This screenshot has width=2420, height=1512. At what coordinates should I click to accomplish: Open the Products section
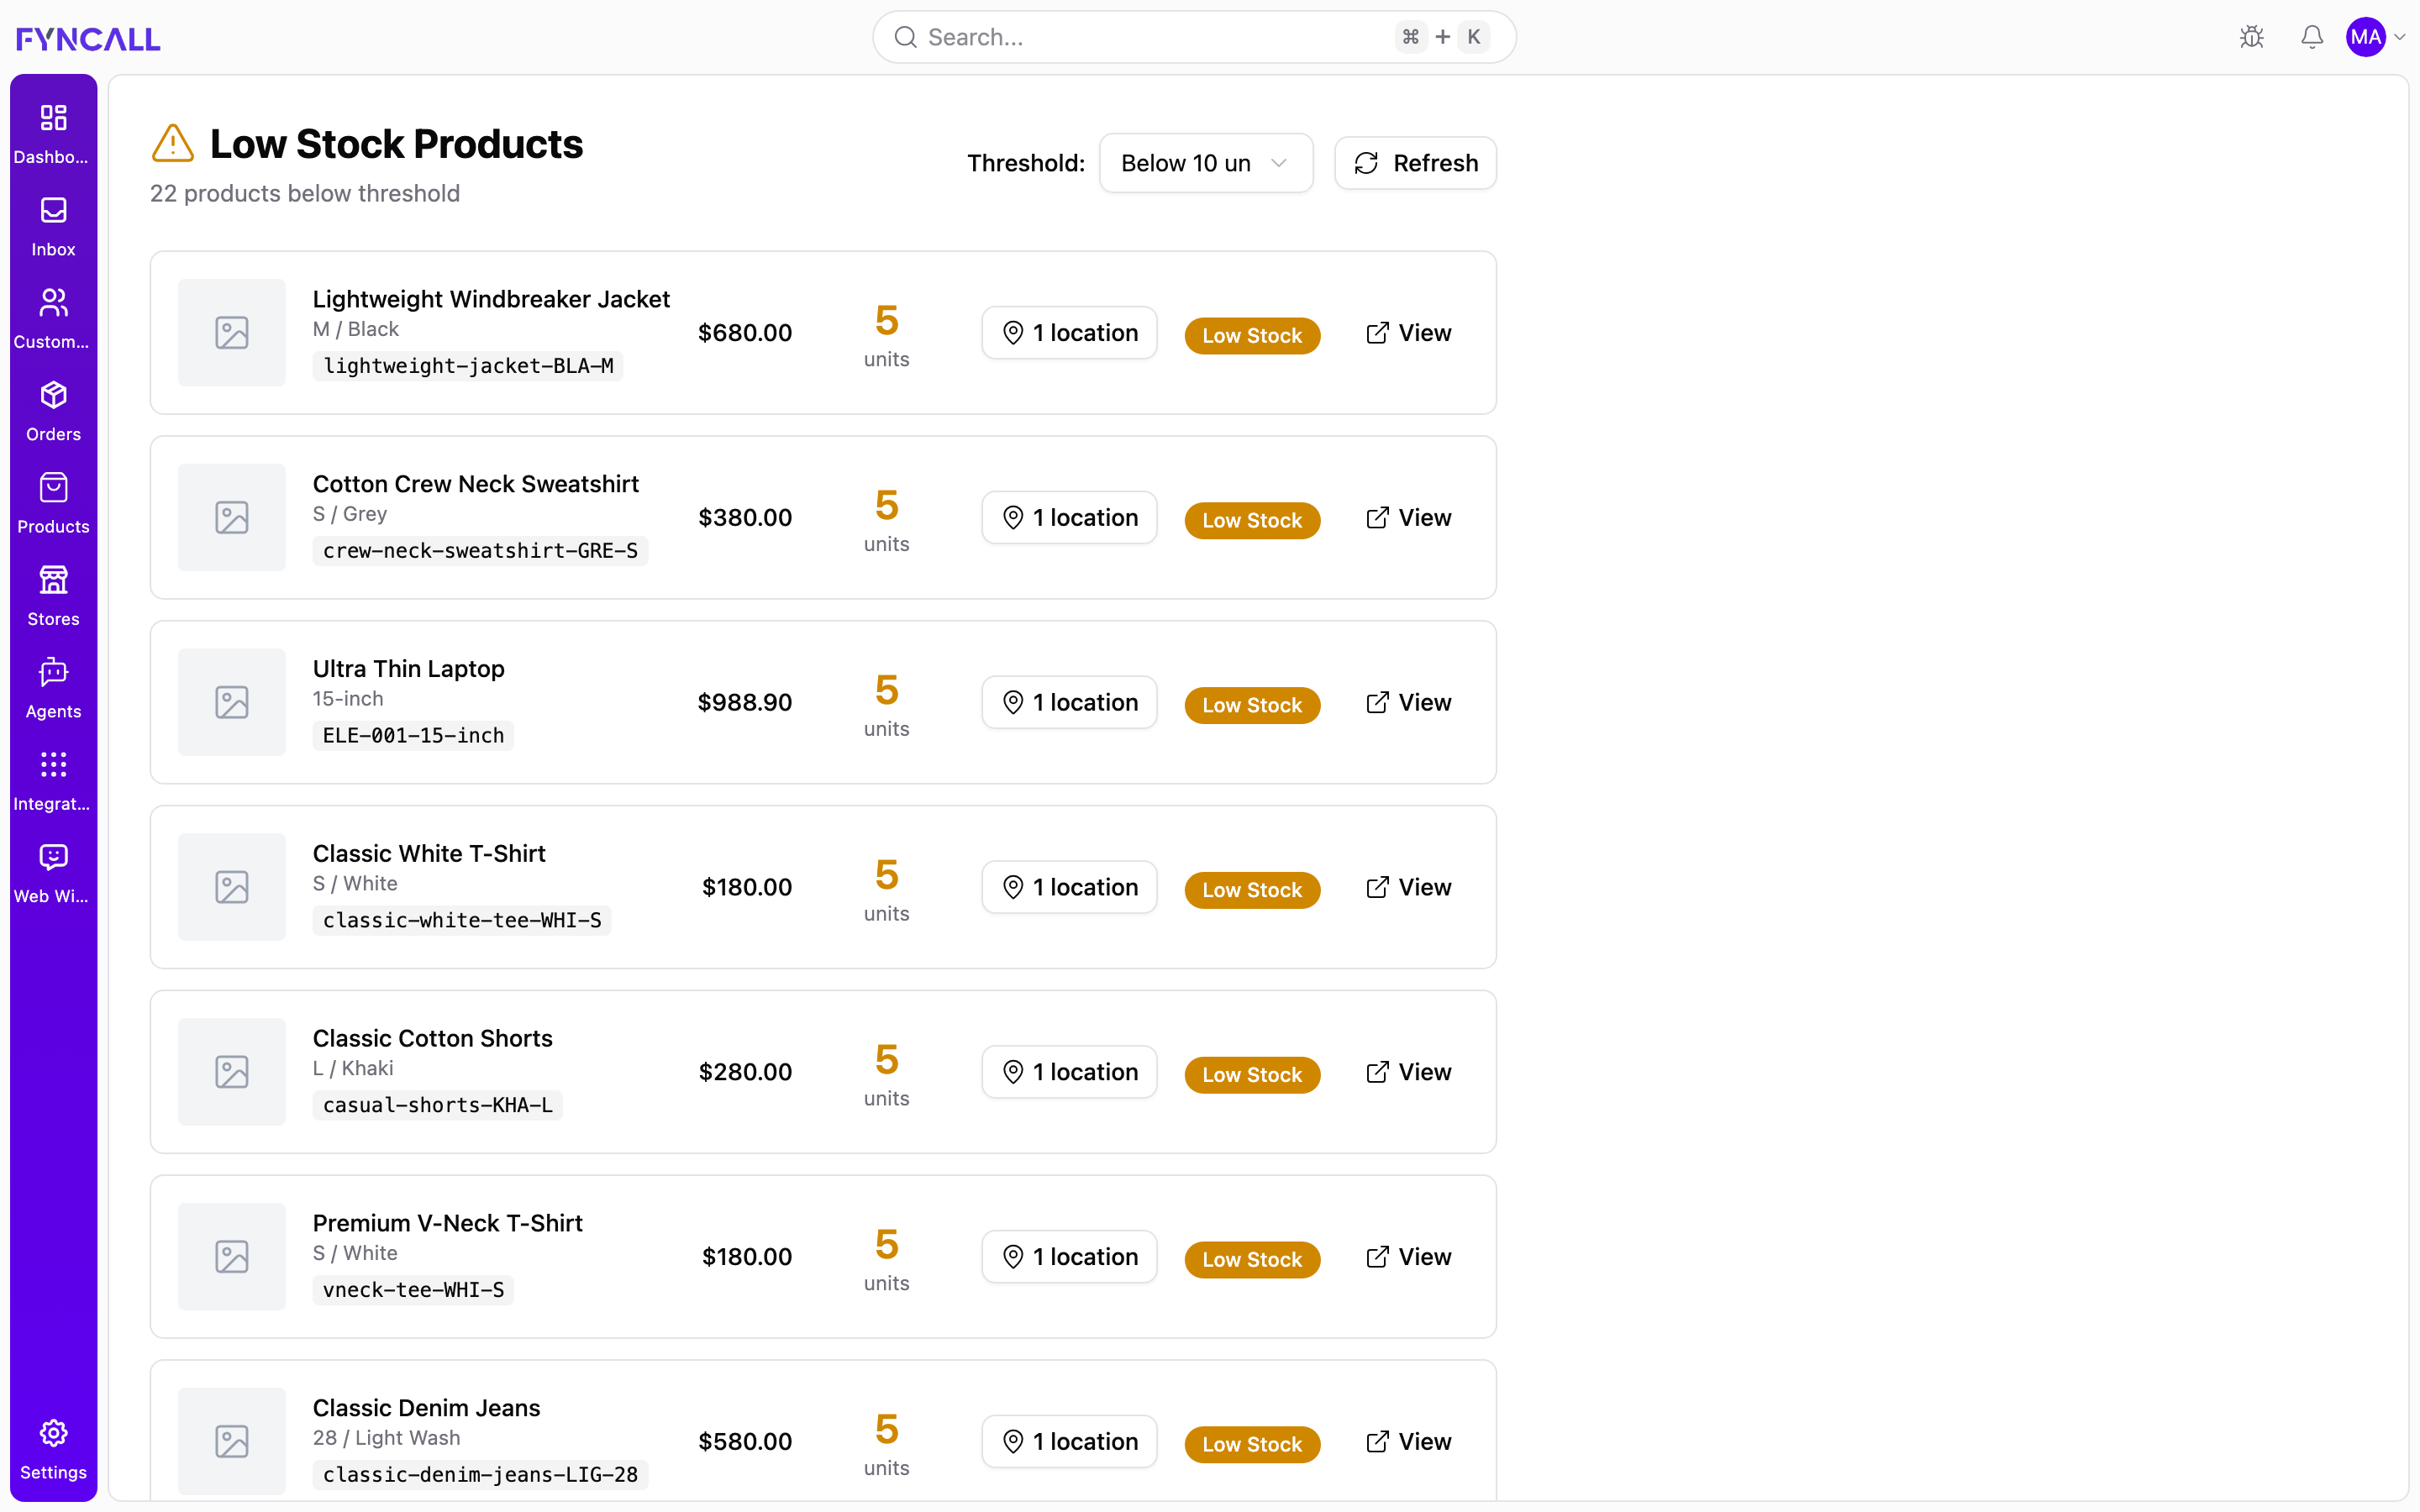pyautogui.click(x=53, y=504)
